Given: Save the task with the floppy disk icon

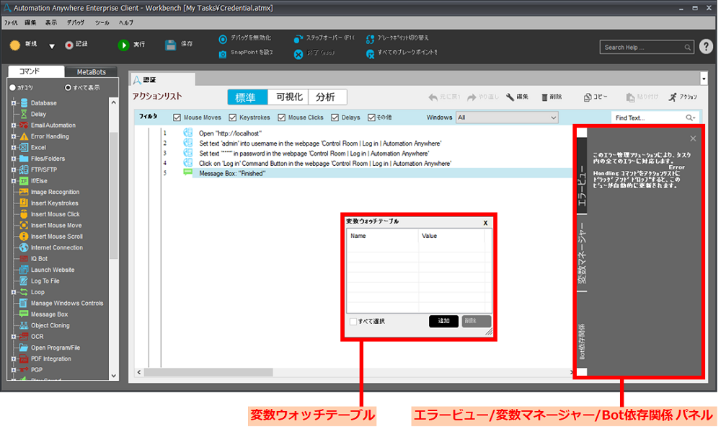Looking at the screenshot, I should (x=171, y=45).
